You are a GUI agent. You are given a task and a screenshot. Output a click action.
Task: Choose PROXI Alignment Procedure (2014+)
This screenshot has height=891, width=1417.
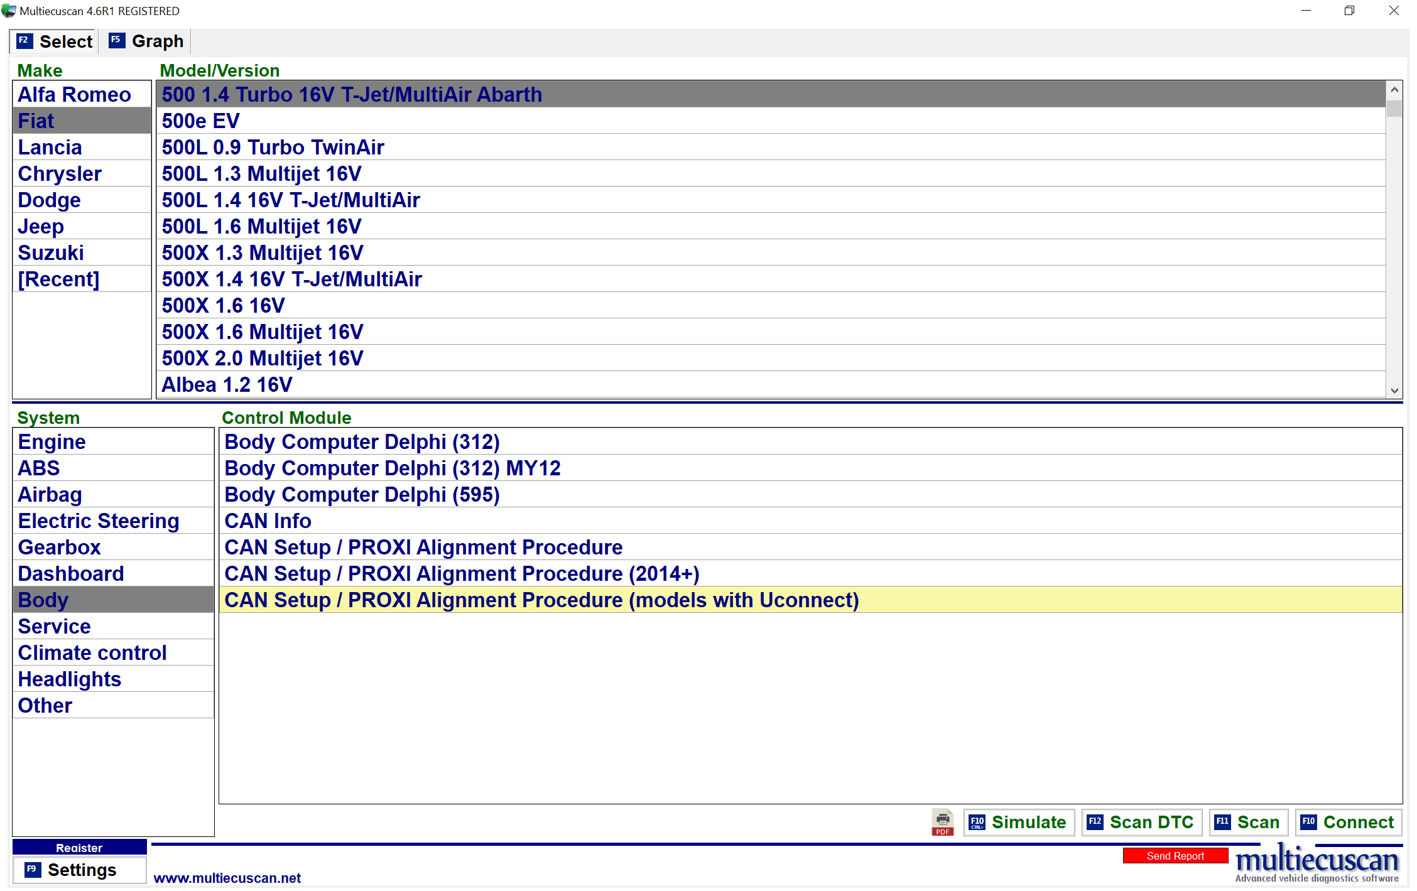click(810, 573)
